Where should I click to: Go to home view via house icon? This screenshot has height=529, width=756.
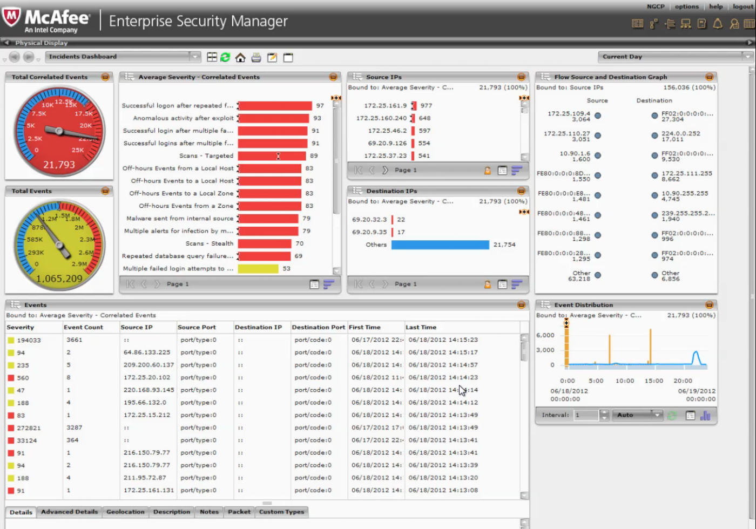(x=241, y=57)
